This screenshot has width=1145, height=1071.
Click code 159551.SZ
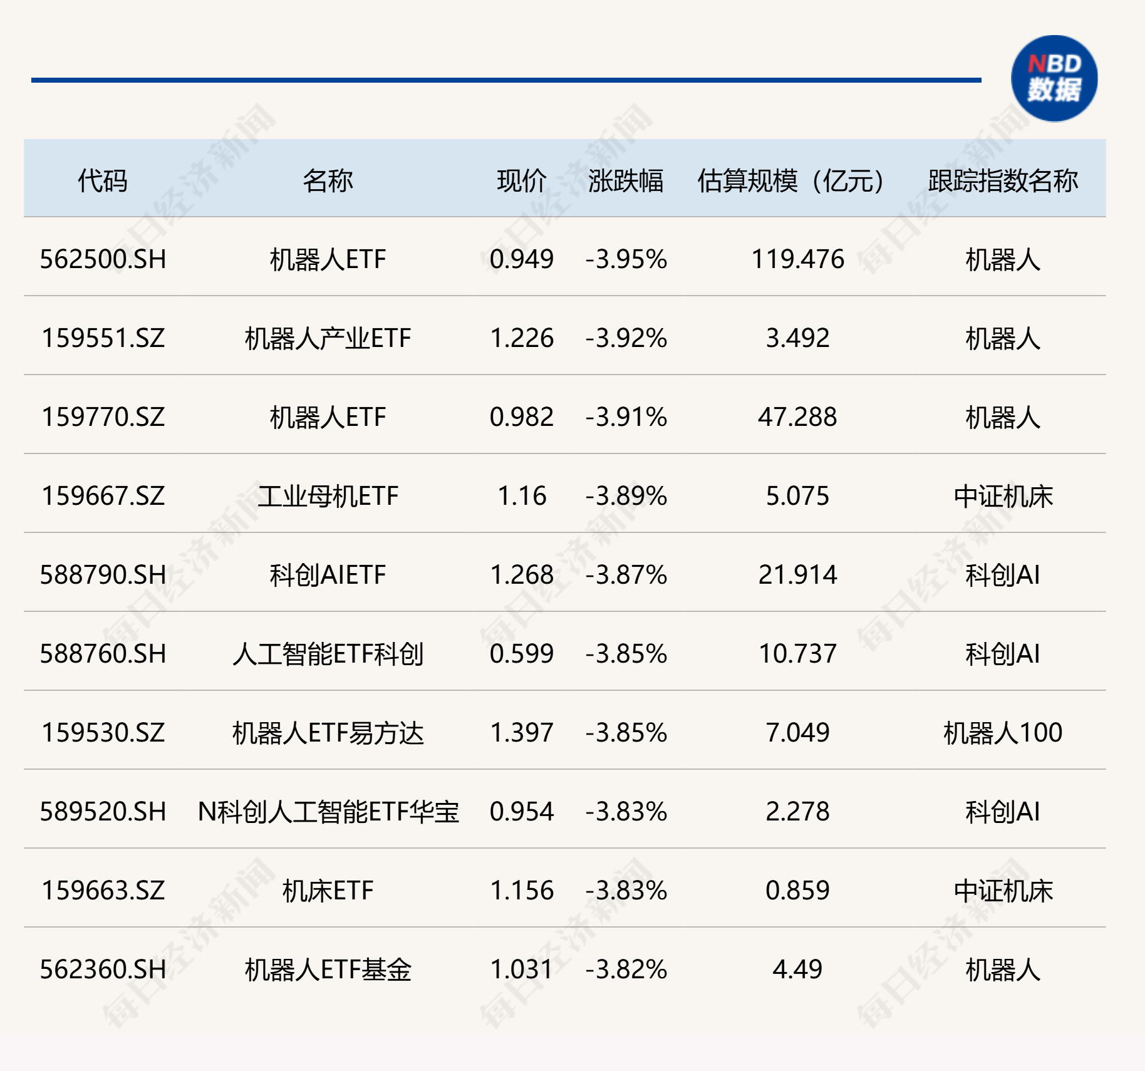tap(103, 338)
